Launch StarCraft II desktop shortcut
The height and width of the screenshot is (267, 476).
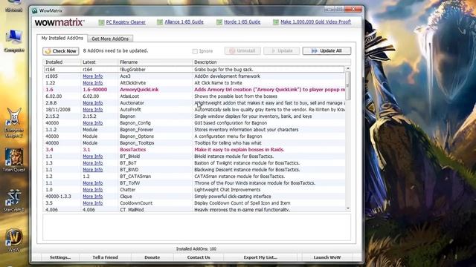point(14,200)
